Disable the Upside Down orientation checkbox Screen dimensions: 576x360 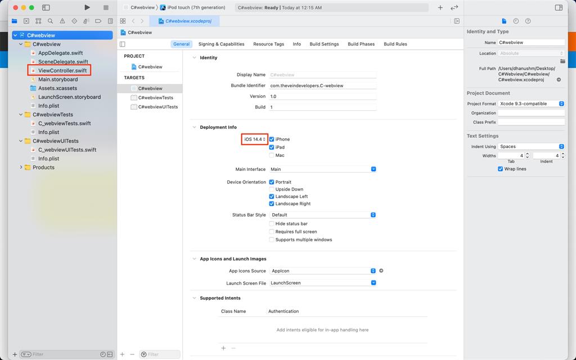click(272, 189)
